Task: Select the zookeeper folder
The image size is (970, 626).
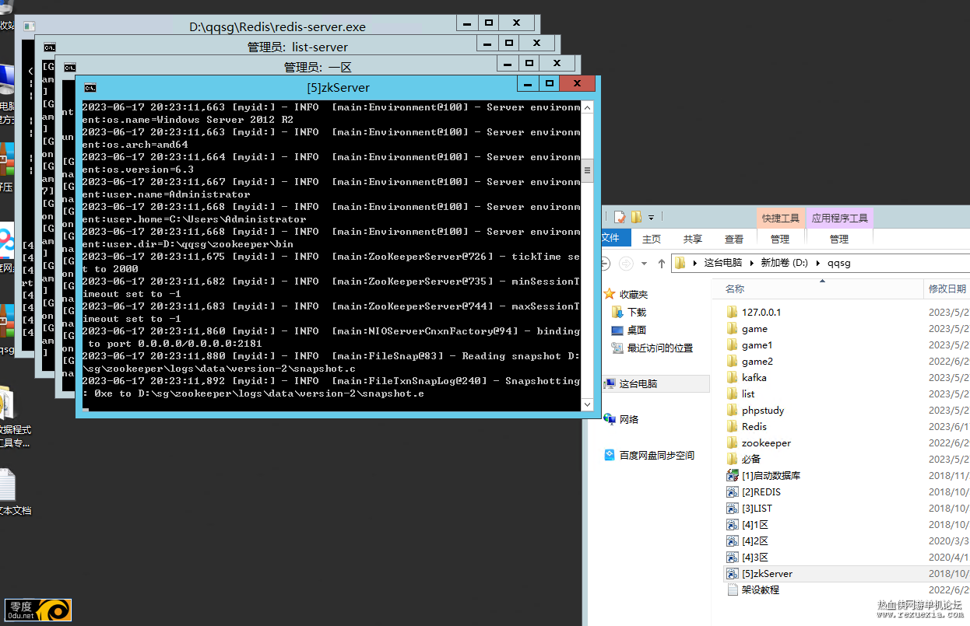Action: tap(766, 442)
